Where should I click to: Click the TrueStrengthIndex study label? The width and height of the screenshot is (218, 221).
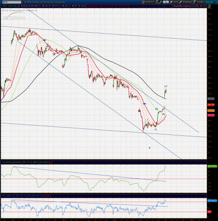click(x=21, y=162)
